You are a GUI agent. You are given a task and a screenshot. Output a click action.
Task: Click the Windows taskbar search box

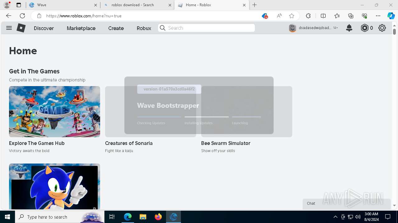click(x=60, y=217)
